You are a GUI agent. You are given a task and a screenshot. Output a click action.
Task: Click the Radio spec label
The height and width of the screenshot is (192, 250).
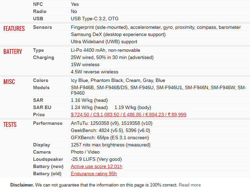[x=40, y=11]
